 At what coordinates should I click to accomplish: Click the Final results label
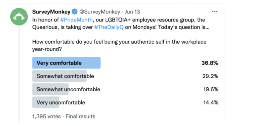80,116
